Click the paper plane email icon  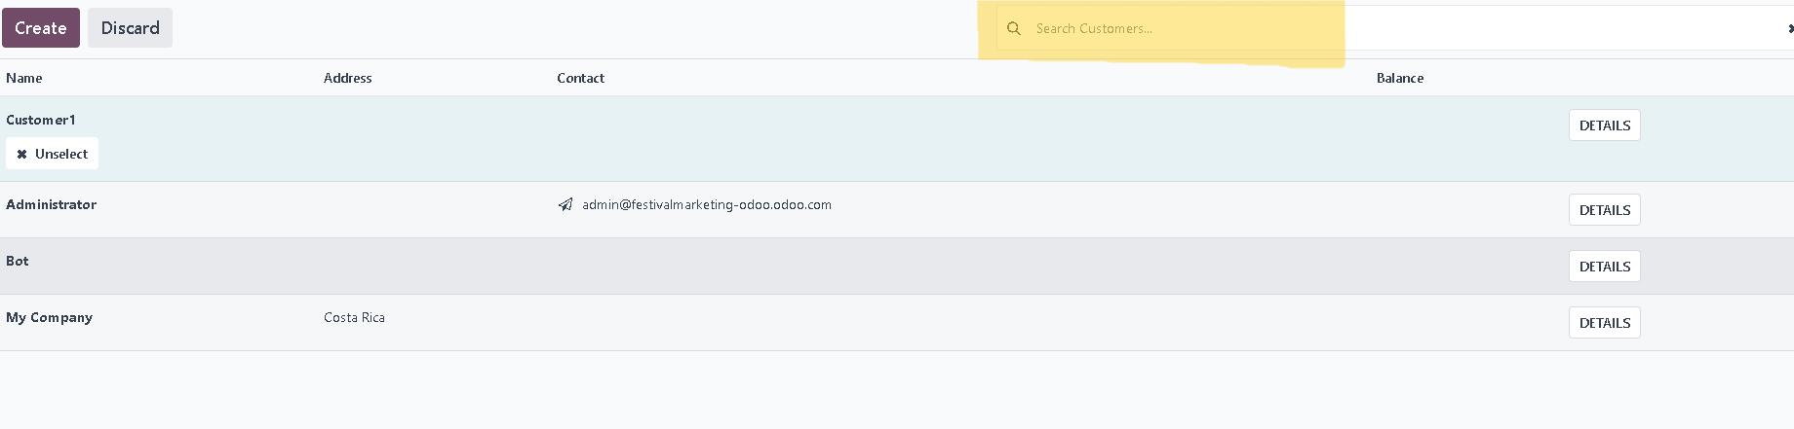pos(565,204)
